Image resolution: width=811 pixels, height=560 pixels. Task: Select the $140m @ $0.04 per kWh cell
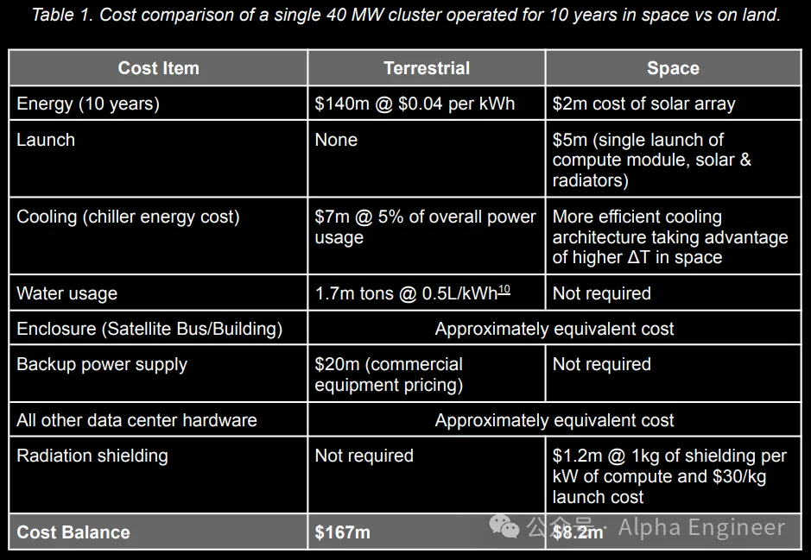click(415, 104)
